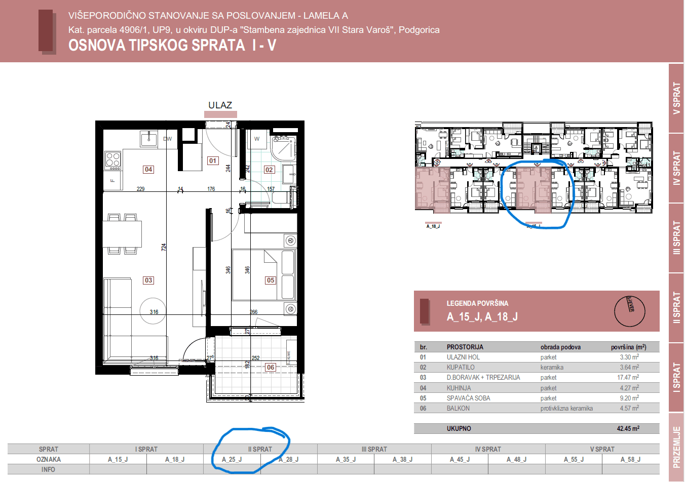This screenshot has width=685, height=482.
Task: Click the ULAZ entrance label
Action: [220, 105]
